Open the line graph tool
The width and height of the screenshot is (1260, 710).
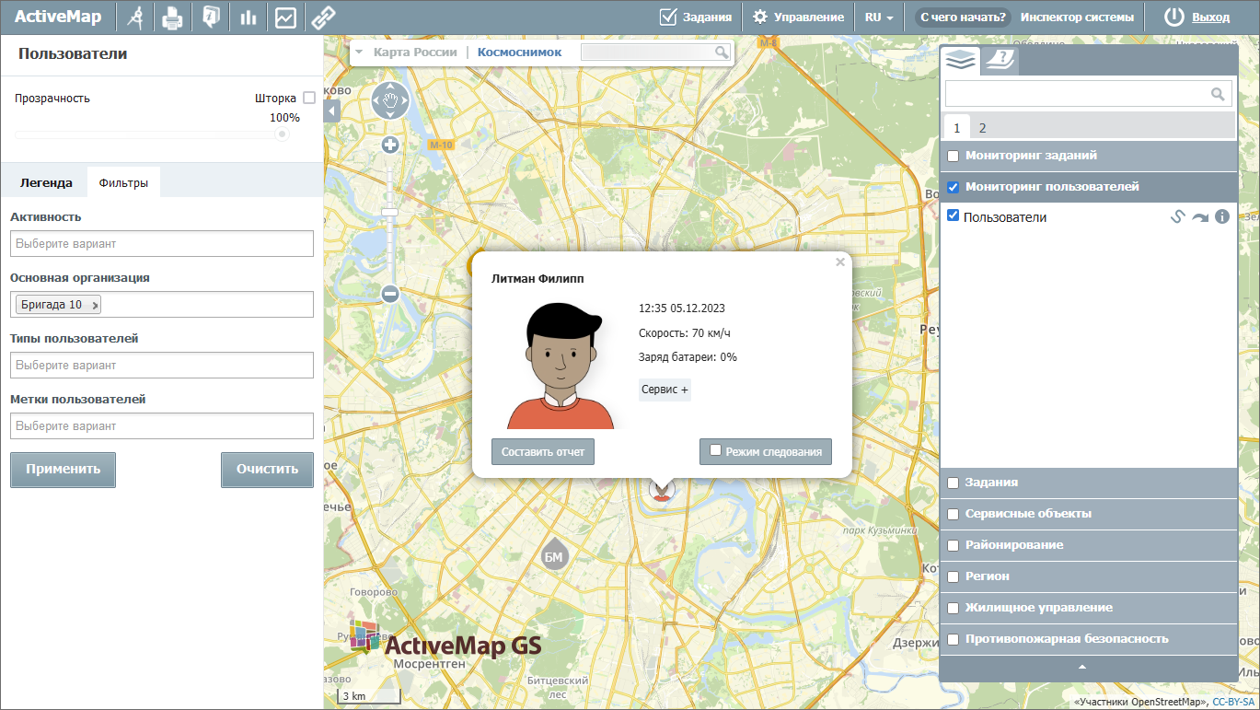pyautogui.click(x=285, y=17)
